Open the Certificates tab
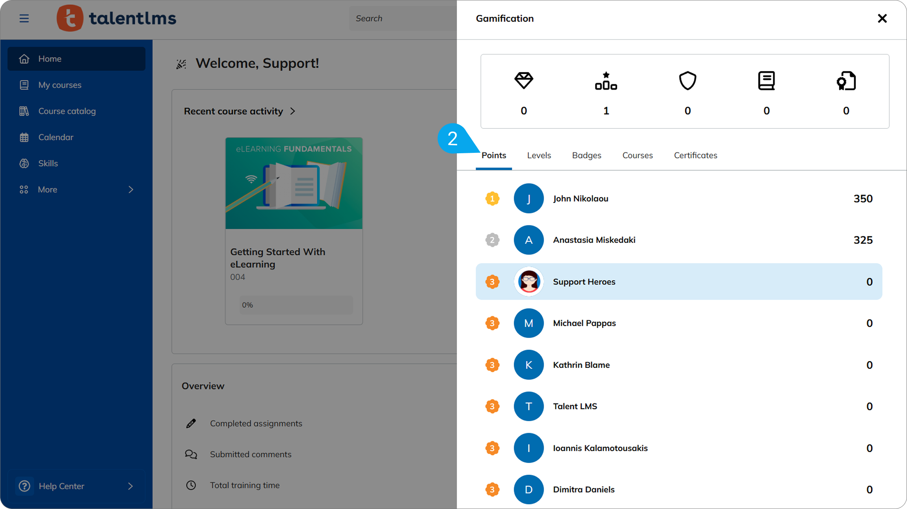The width and height of the screenshot is (907, 509). point(695,155)
